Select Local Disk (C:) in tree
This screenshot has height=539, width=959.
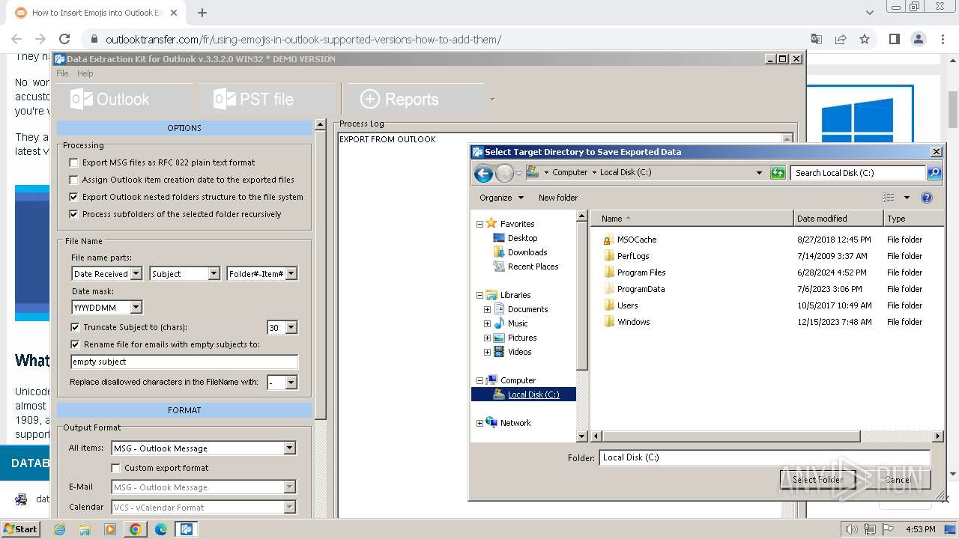coord(533,395)
